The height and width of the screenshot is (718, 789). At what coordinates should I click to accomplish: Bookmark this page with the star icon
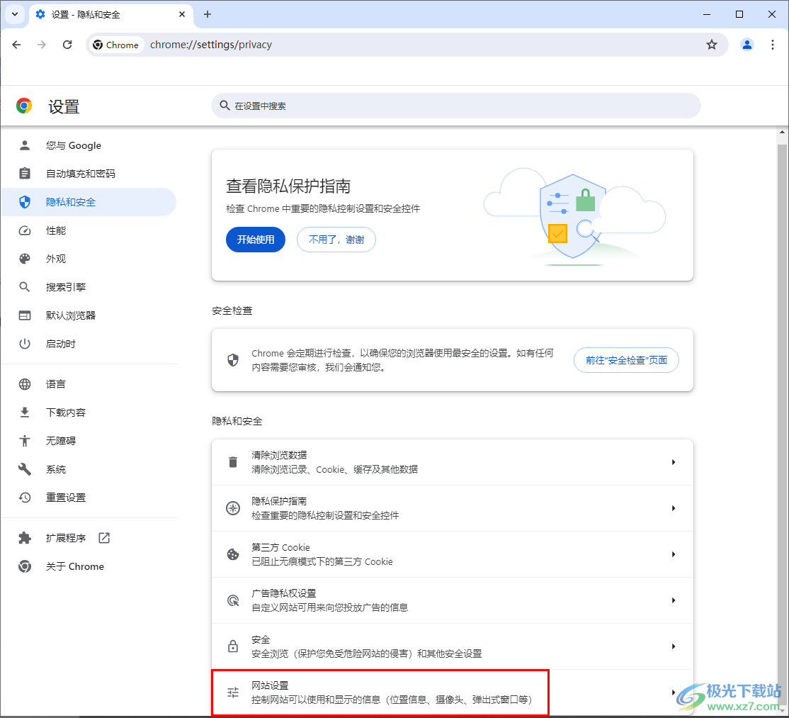[x=712, y=45]
